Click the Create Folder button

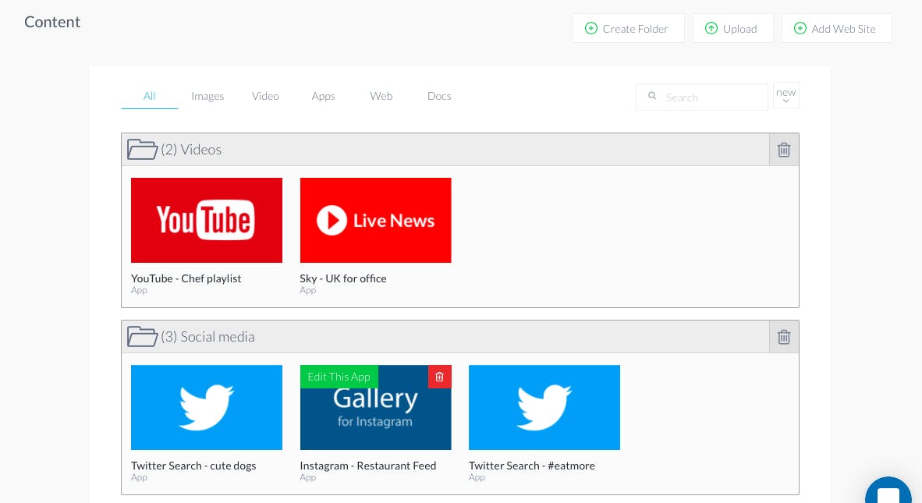click(x=629, y=28)
